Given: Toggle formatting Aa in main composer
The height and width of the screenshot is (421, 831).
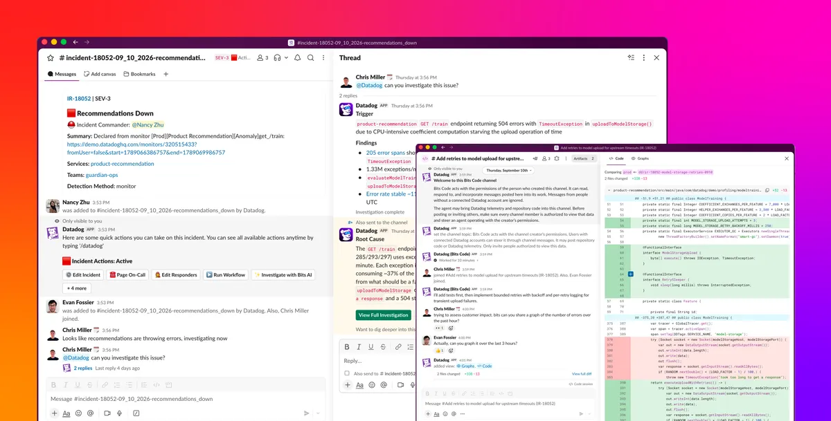Looking at the screenshot, I should (x=66, y=413).
